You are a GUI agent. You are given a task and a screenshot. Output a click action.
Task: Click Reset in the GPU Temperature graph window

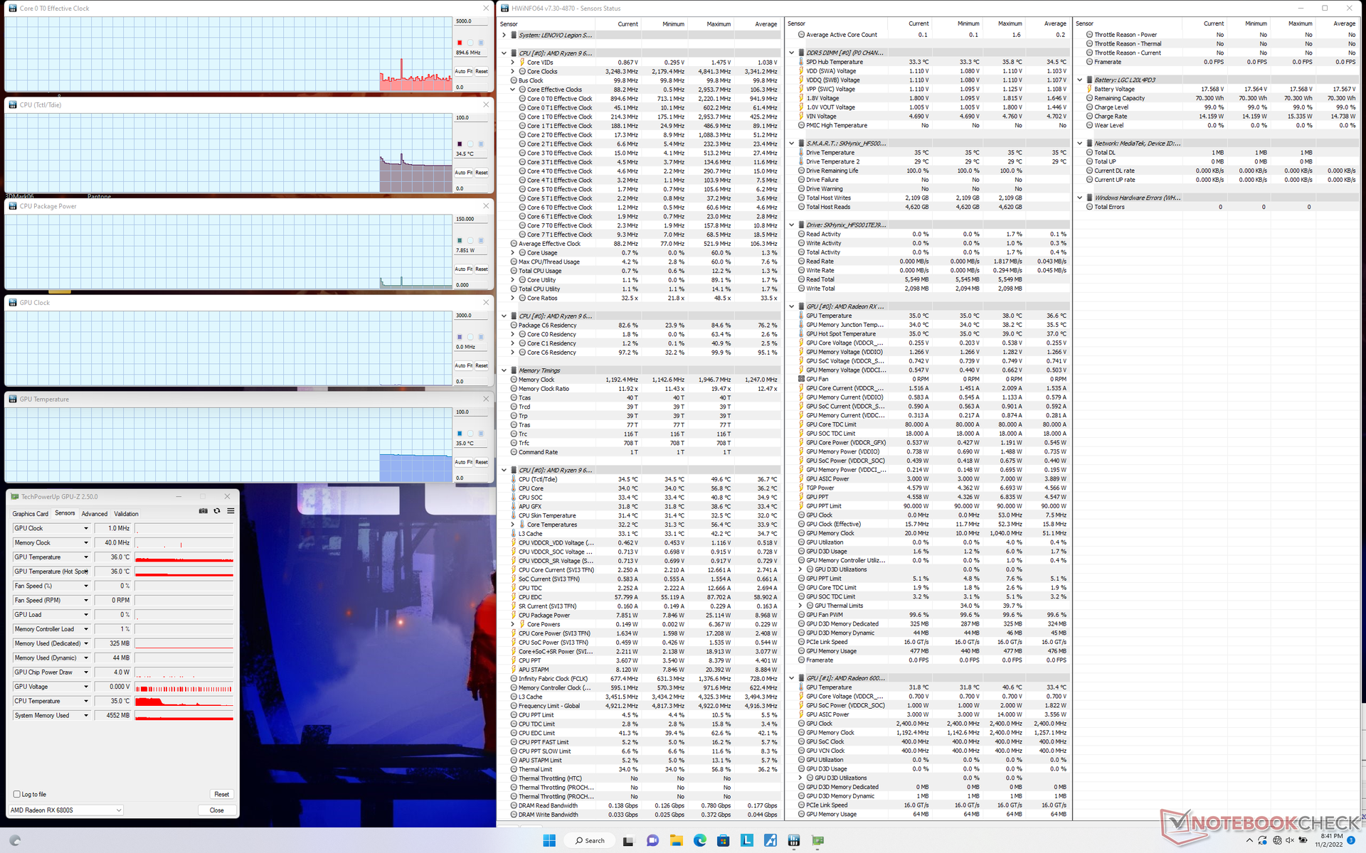click(482, 462)
